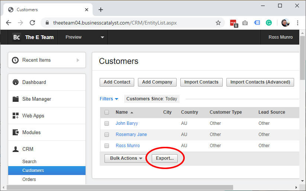Check the box for Rosemary Jane
306x191 pixels.
(x=107, y=135)
